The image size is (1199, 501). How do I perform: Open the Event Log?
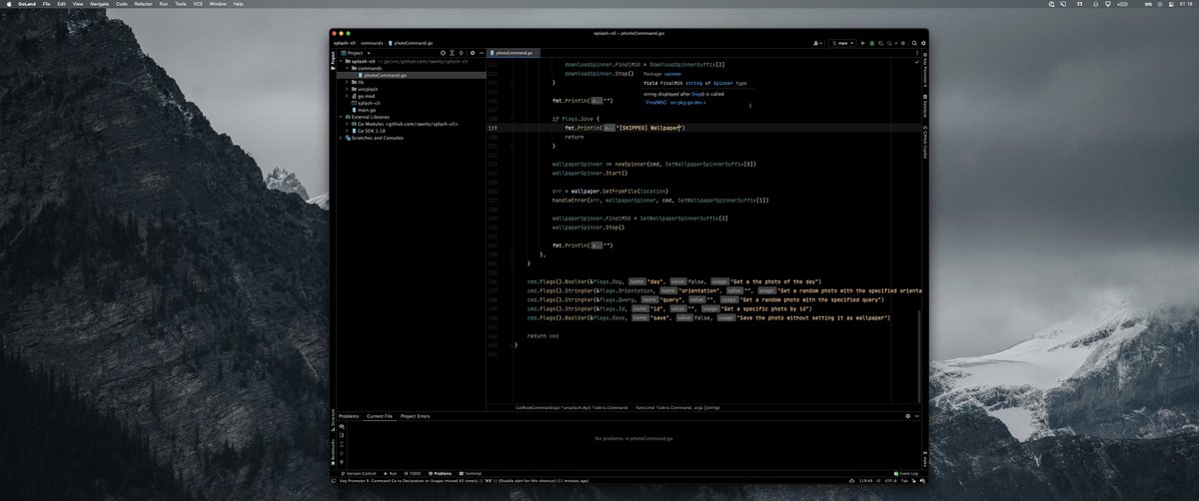[x=905, y=473]
